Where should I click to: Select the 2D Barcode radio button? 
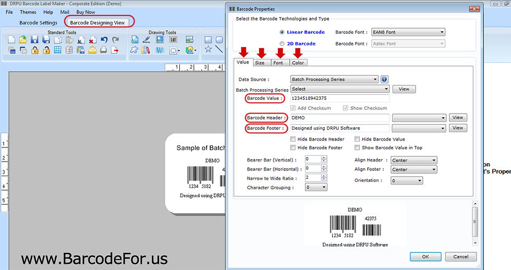282,43
